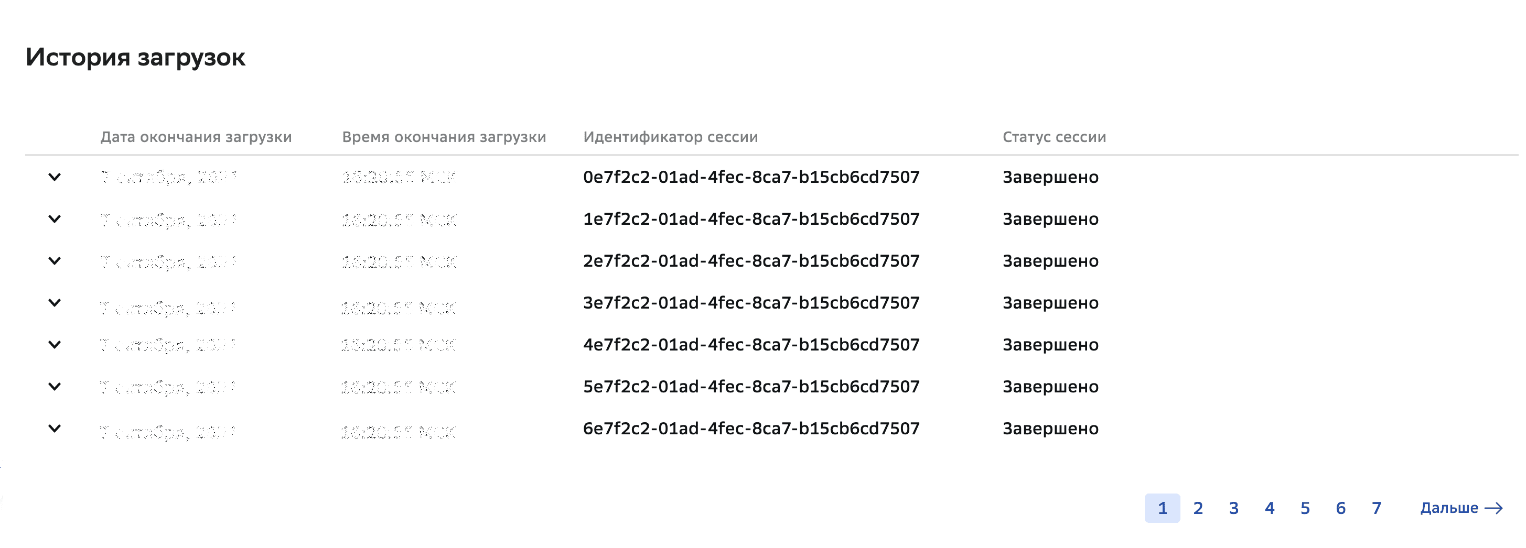This screenshot has width=1526, height=548.
Task: Click the Статус сессии column header
Action: click(1054, 137)
